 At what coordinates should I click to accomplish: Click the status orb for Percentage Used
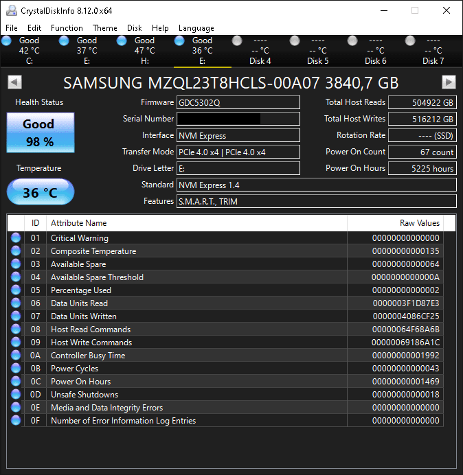click(x=16, y=290)
